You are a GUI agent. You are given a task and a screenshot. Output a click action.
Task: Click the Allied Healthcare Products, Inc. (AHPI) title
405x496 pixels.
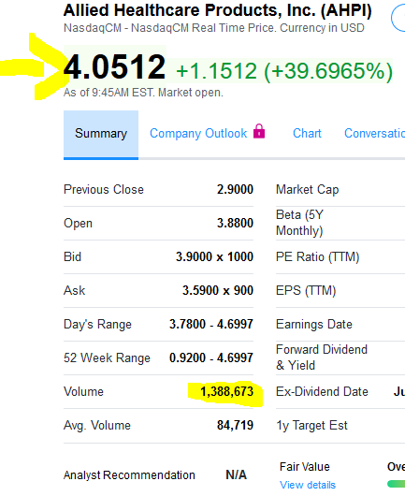218,10
